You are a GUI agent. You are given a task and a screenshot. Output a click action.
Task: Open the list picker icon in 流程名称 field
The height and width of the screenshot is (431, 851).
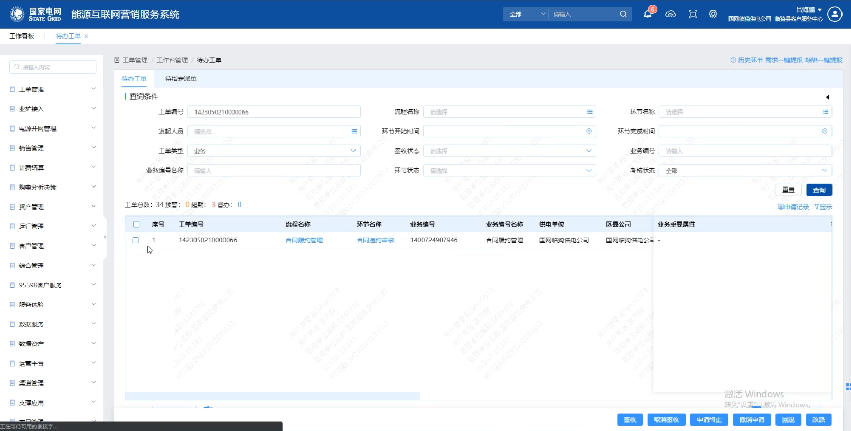click(590, 112)
